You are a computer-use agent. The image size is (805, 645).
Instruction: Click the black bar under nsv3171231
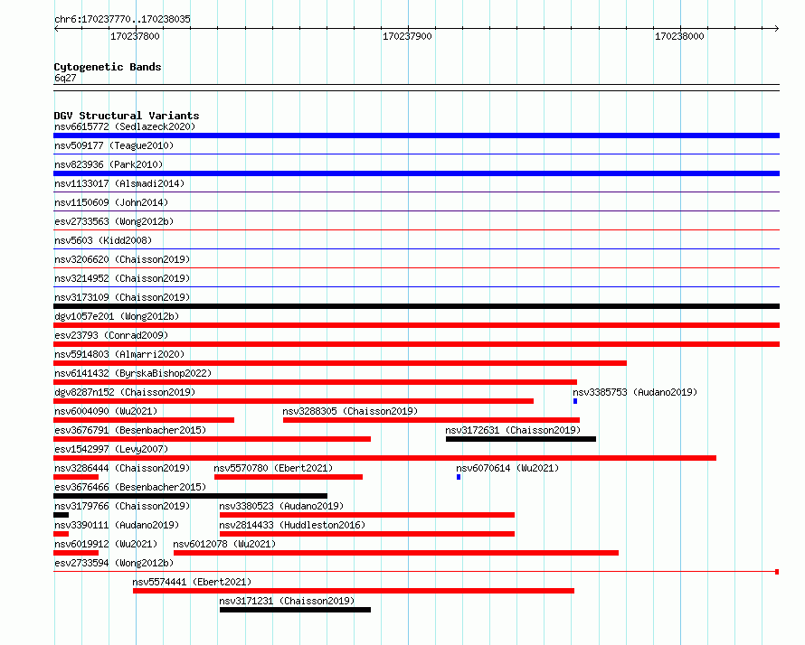pyautogui.click(x=295, y=610)
